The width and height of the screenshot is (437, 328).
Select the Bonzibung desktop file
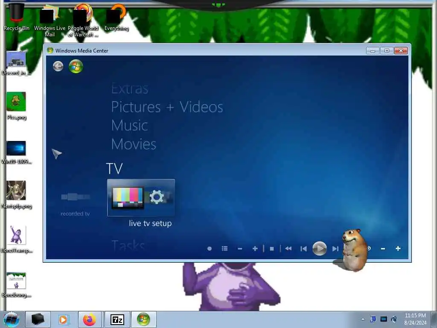[x=16, y=285]
